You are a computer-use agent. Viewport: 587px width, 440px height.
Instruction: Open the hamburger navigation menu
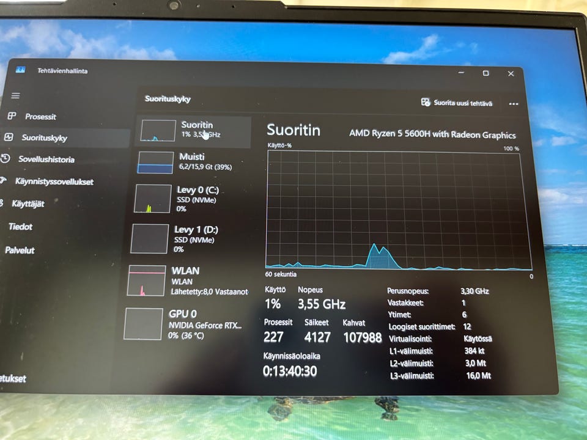click(x=15, y=96)
